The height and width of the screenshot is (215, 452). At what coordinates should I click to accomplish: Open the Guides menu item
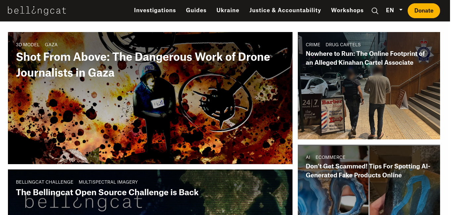(196, 10)
